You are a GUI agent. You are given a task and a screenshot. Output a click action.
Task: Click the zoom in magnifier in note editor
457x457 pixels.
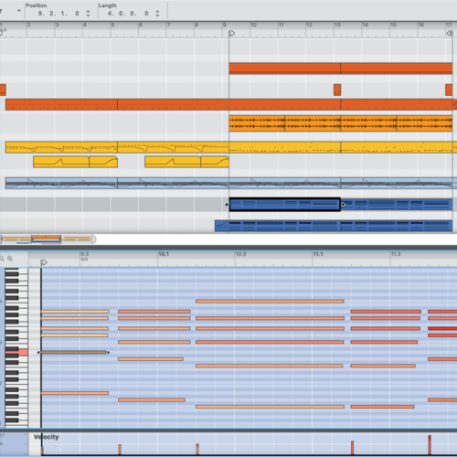[10, 259]
